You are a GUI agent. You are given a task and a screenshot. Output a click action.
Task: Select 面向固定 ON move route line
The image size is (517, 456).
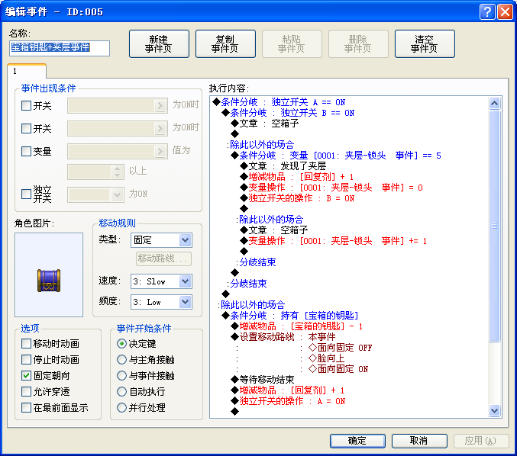338,369
